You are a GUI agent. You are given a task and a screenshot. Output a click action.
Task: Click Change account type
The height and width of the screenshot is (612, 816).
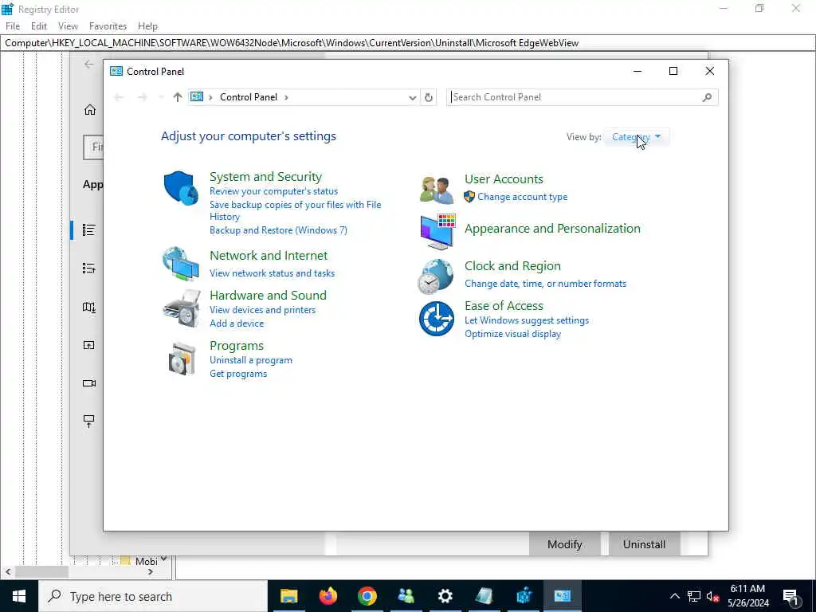click(523, 197)
